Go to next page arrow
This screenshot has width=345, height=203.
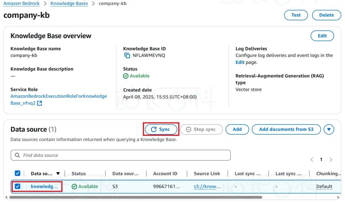tap(331, 159)
